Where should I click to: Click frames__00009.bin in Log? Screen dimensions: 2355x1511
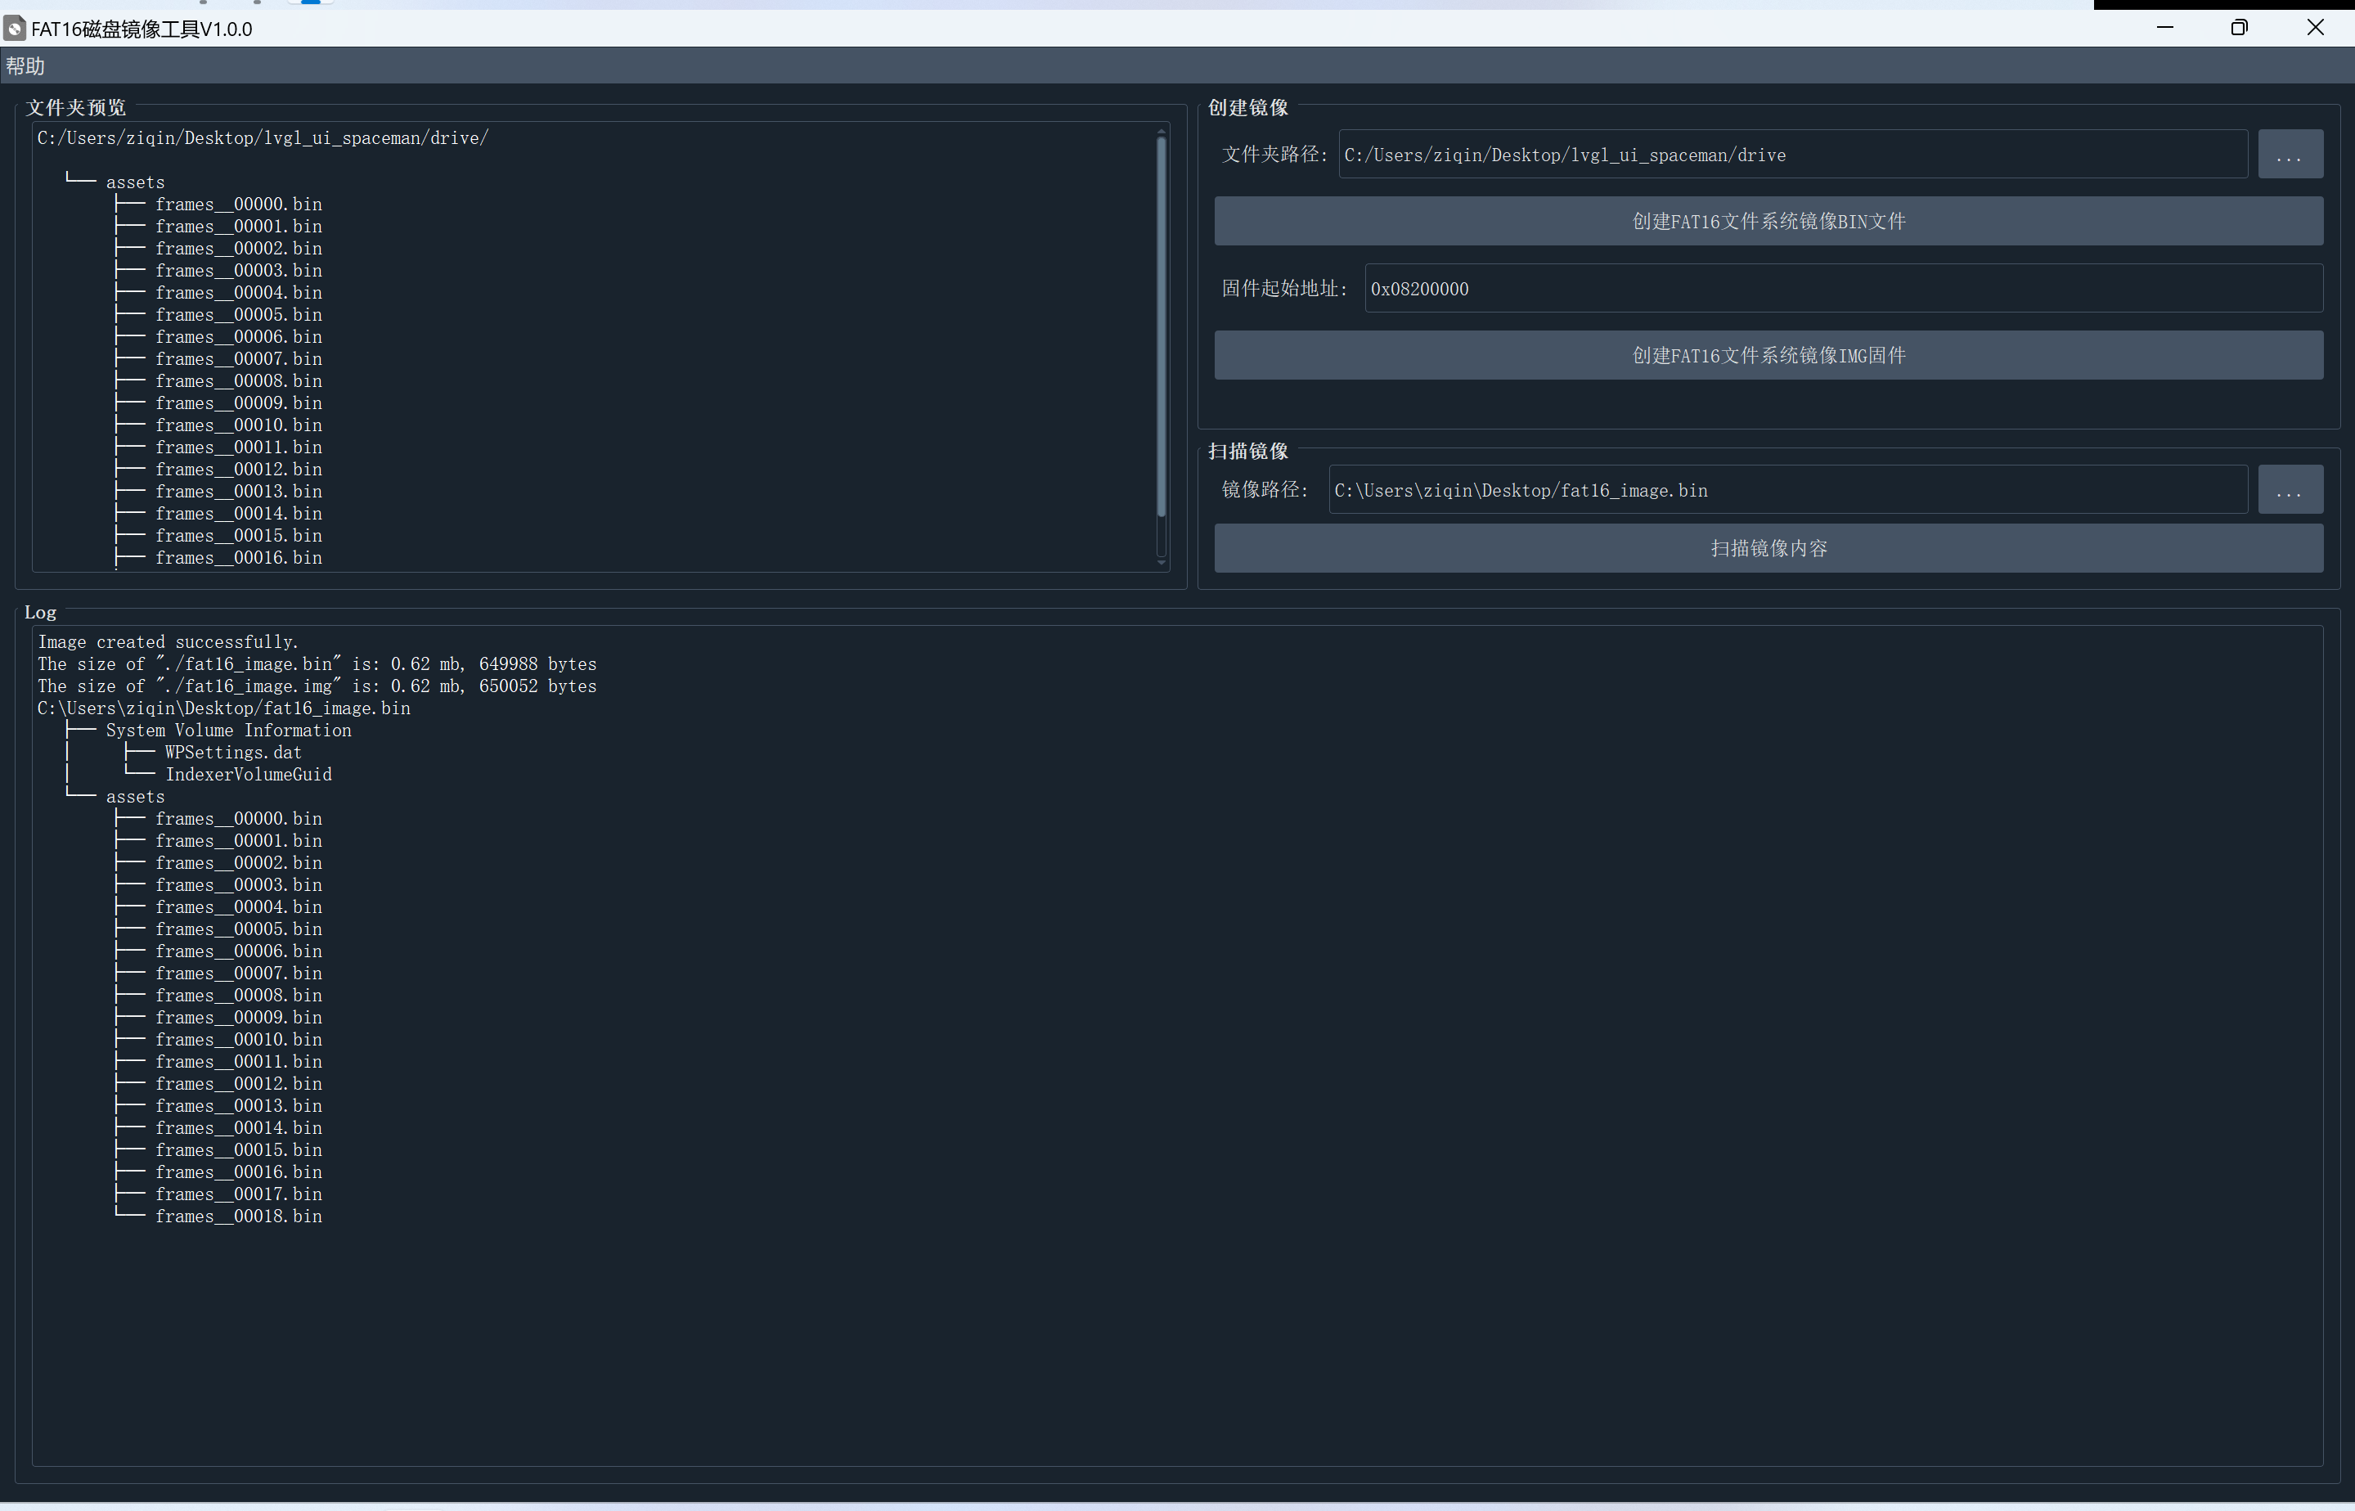(238, 1018)
